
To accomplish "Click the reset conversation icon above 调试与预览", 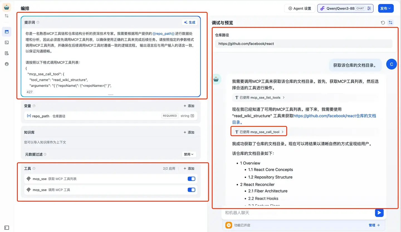I will click(x=383, y=23).
